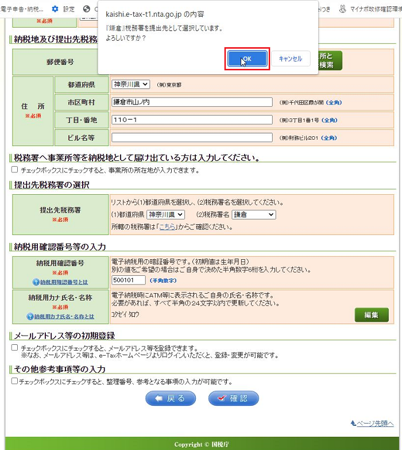Check the 事業所の所在地 input checkbox

click(x=14, y=170)
